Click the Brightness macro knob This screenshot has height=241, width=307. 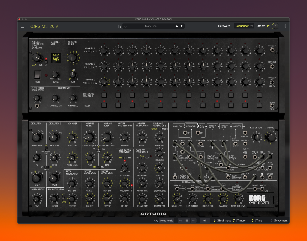tap(216, 221)
